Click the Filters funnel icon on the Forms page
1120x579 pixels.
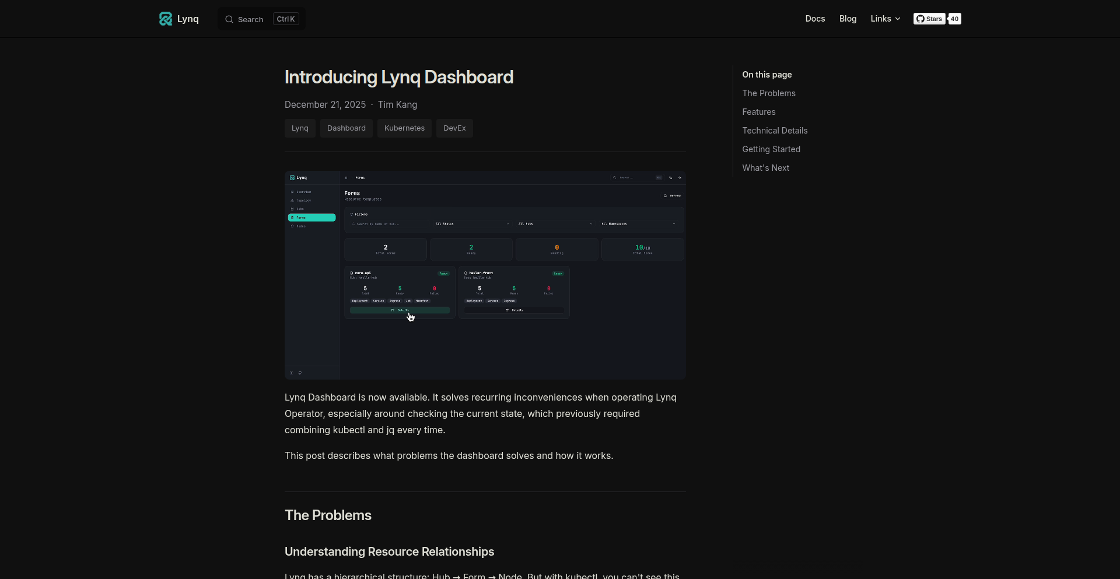click(351, 213)
